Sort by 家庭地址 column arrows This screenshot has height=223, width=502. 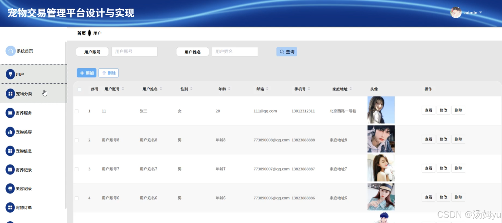(x=351, y=89)
